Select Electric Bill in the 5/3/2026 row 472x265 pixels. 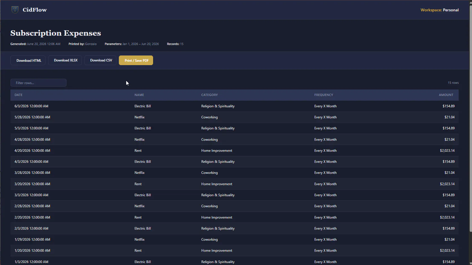click(143, 128)
